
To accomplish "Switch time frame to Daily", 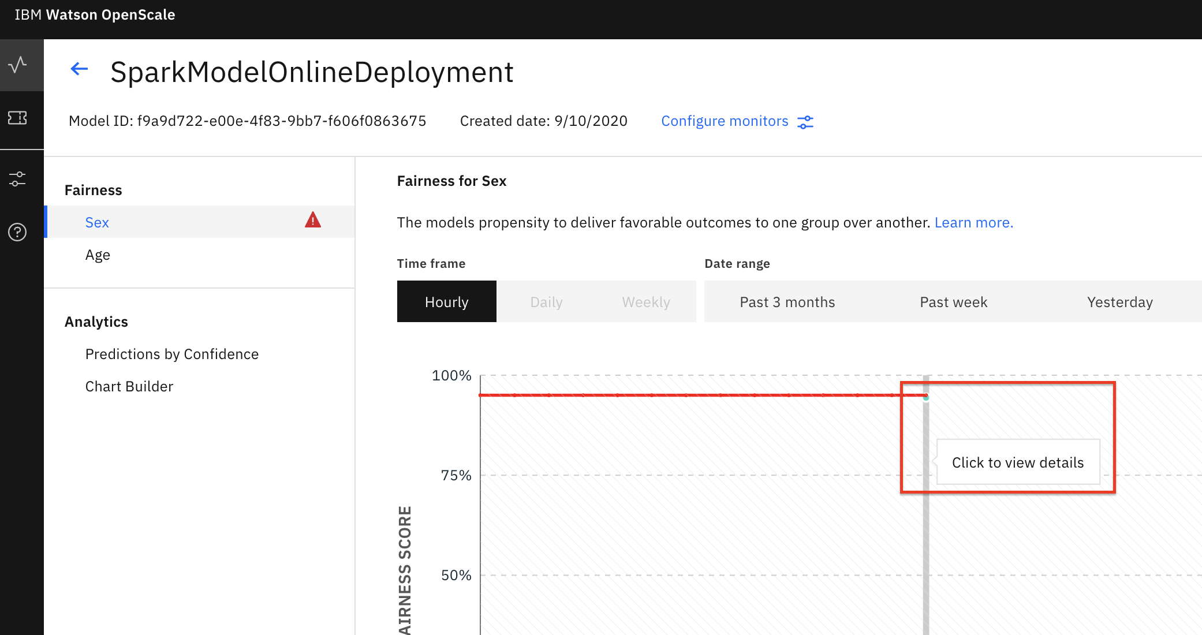I will tap(546, 301).
